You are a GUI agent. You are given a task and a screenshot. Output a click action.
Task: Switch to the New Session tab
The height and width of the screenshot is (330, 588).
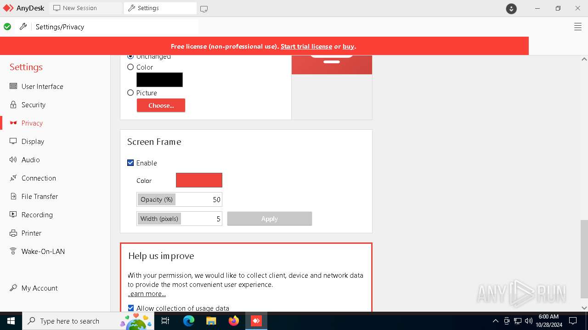(85, 8)
